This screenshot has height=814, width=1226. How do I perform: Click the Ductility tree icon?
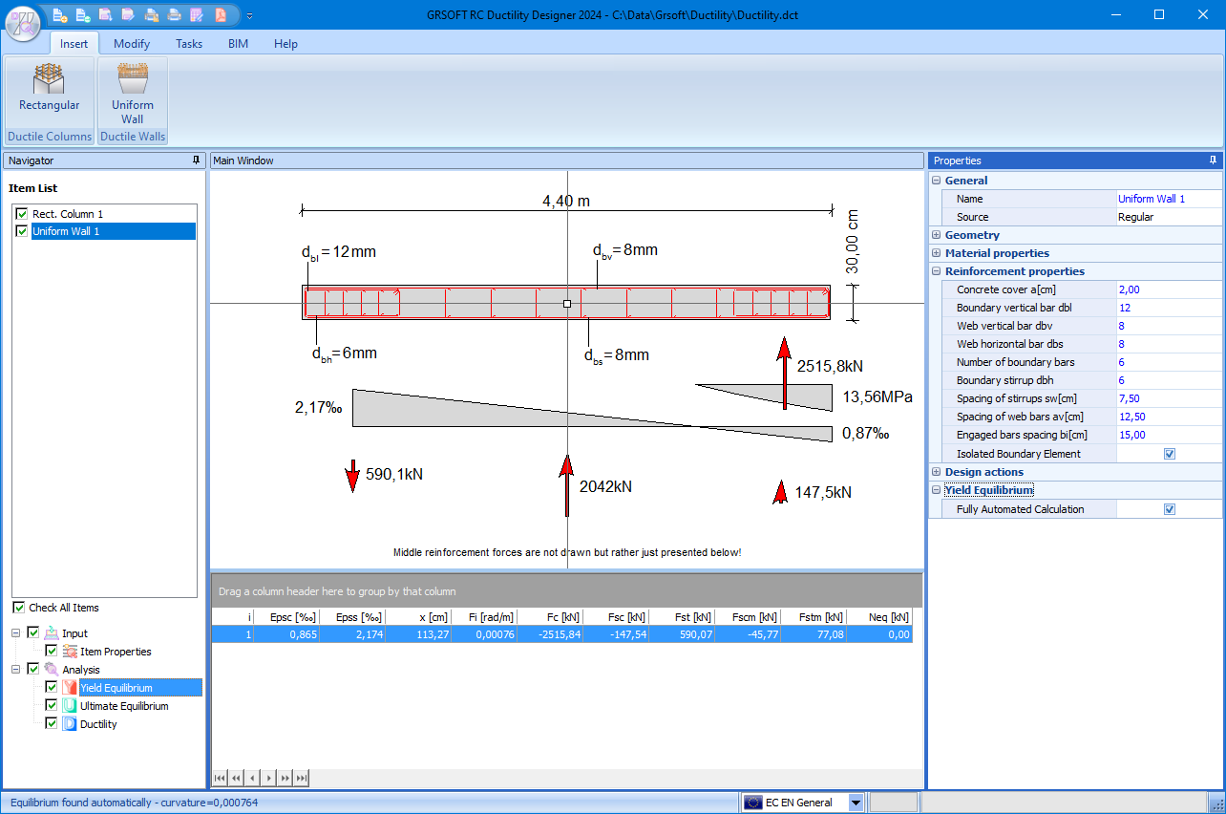[x=69, y=724]
